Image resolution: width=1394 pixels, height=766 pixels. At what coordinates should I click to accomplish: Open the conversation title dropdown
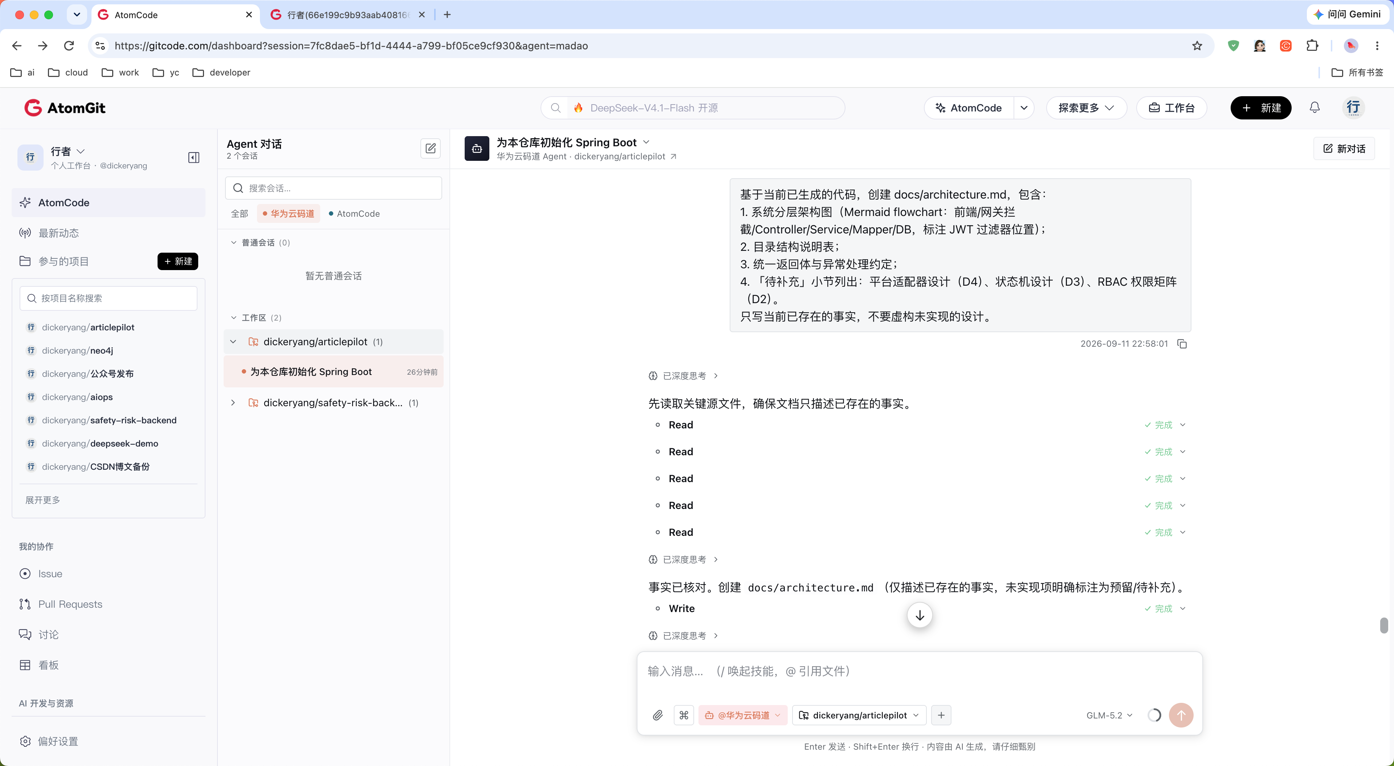pos(646,142)
